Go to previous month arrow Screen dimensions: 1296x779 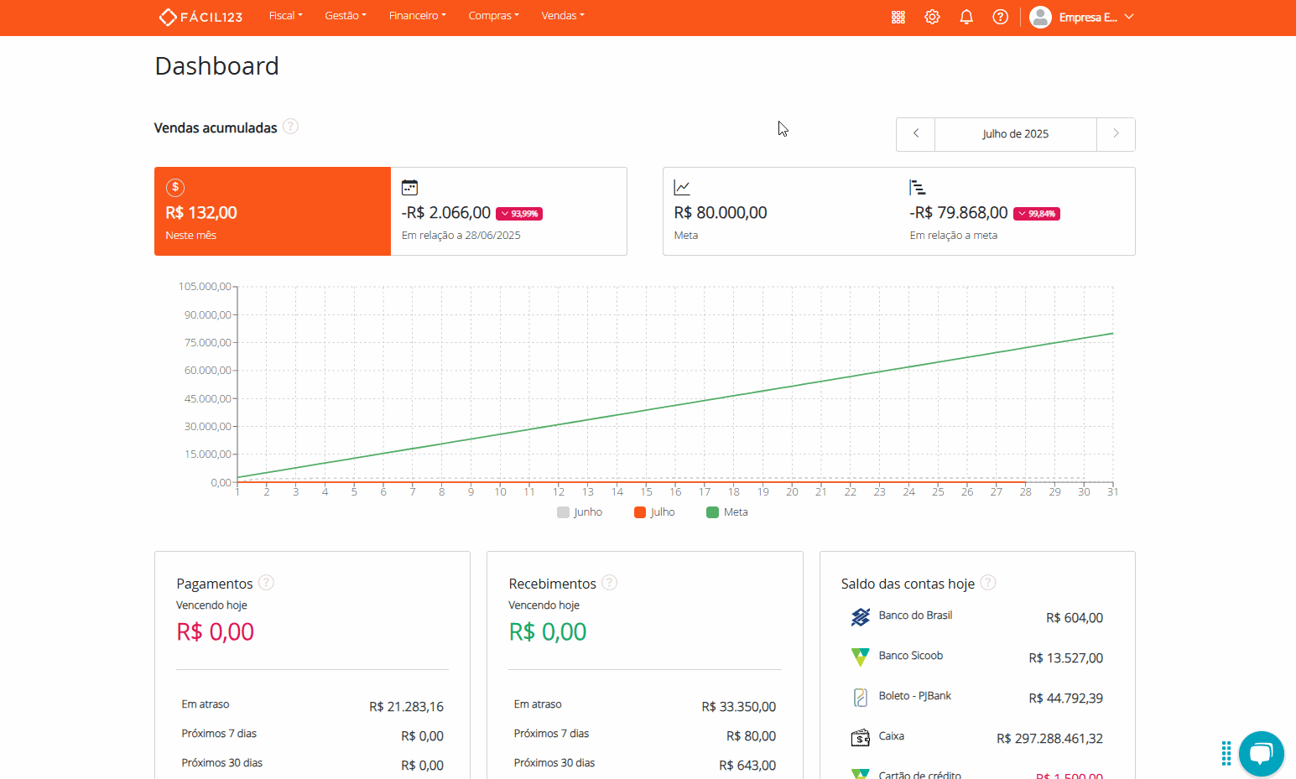coord(916,134)
